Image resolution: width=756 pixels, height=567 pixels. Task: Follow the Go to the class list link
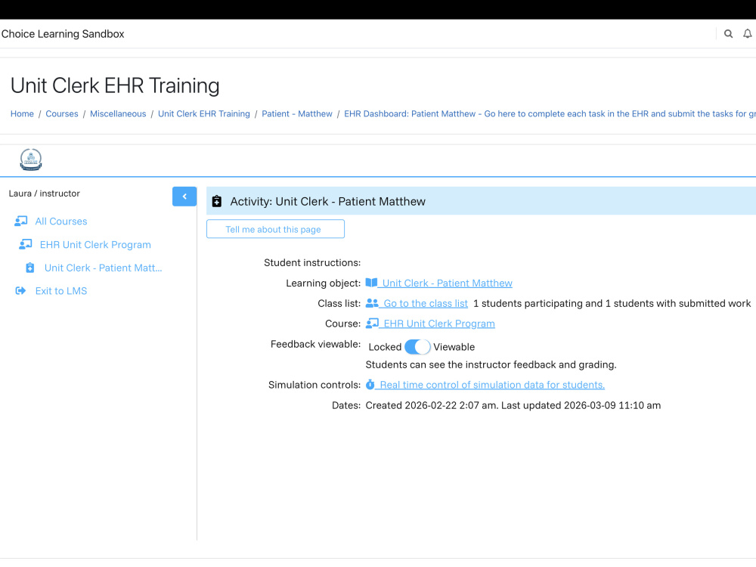pyautogui.click(x=425, y=303)
